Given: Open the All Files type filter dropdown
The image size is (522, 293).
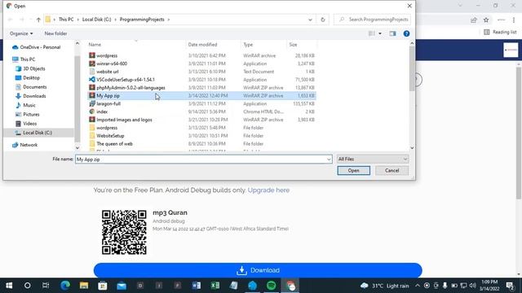Looking at the screenshot, I should coord(372,160).
